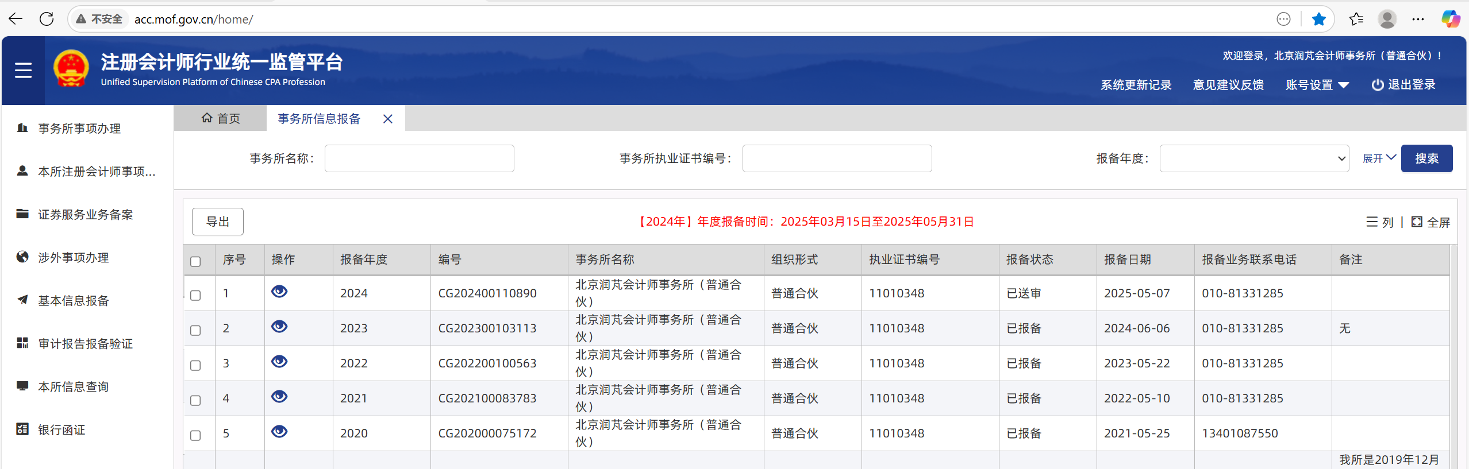The image size is (1469, 469).
Task: Expand more filters with 展开
Action: (x=1379, y=158)
